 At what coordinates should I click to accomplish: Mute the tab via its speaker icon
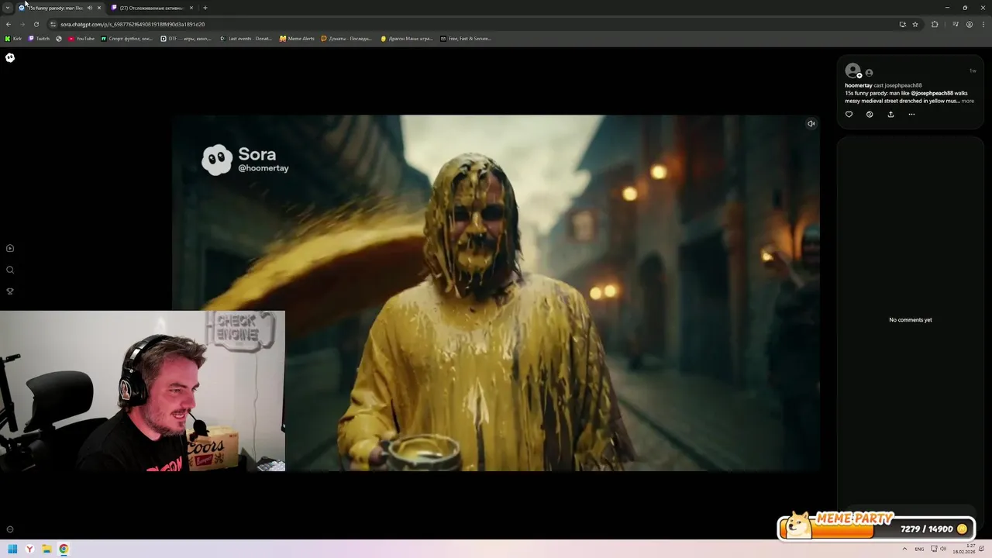click(89, 8)
